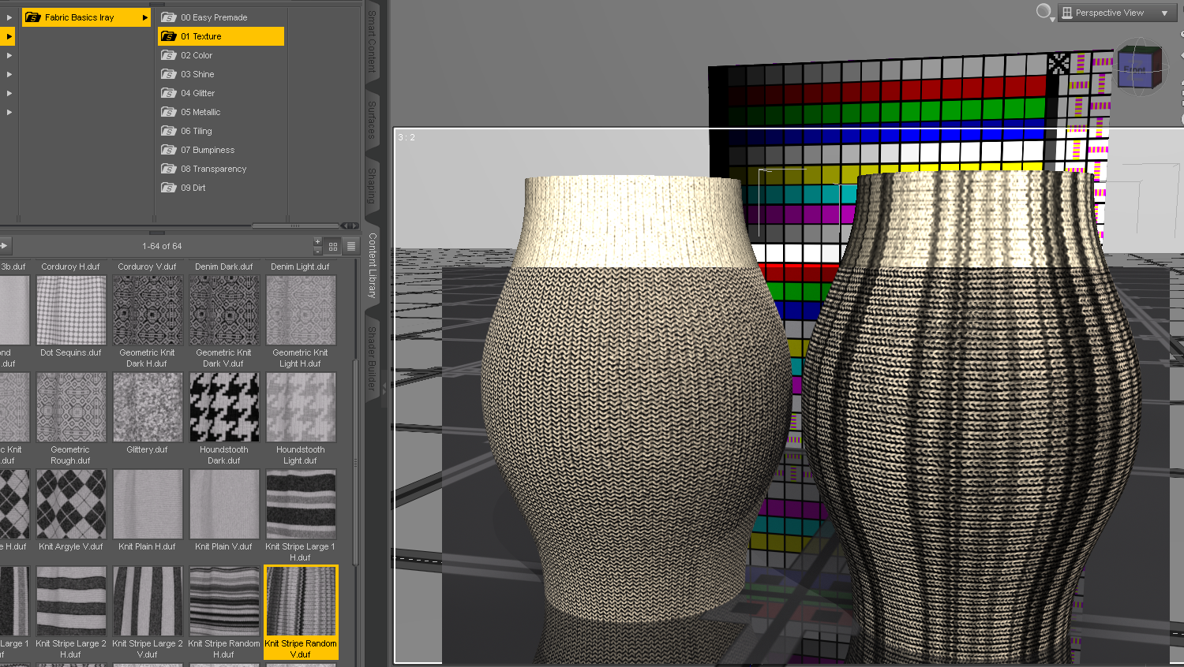Click the 1-64 of 64 page indicator
Viewport: 1184px width, 667px height.
(162, 246)
